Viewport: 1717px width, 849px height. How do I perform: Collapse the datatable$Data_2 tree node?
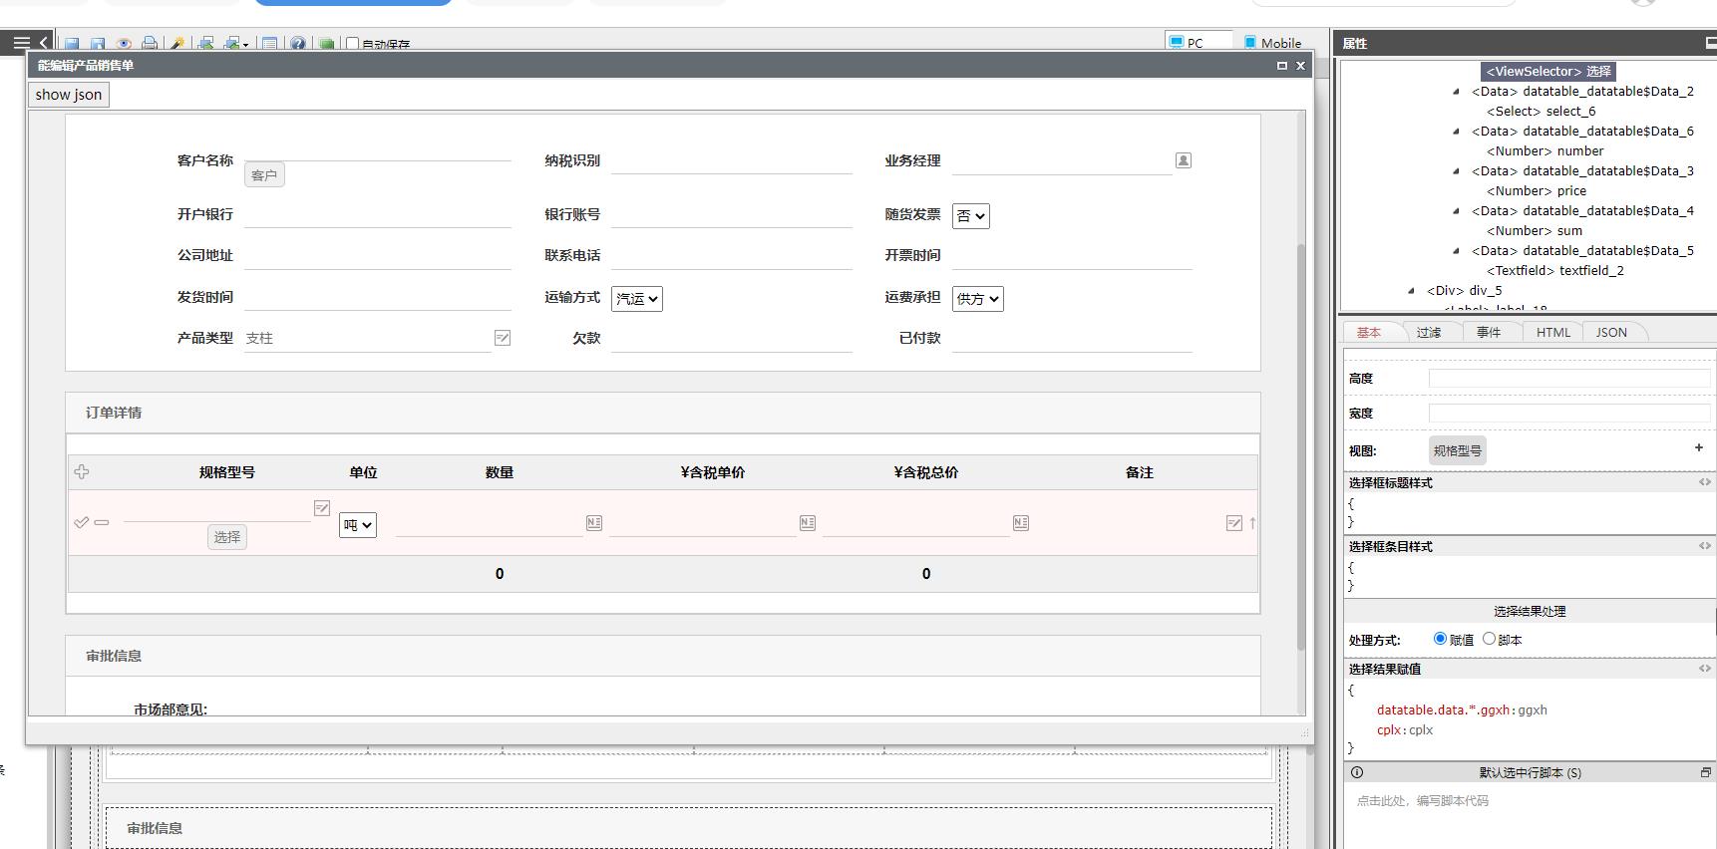point(1456,92)
